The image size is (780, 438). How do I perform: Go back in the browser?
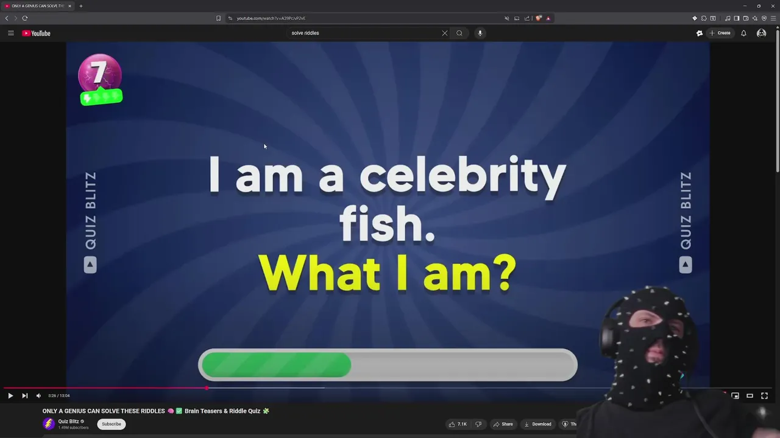tap(7, 18)
